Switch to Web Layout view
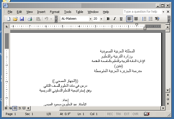This screenshot has height=119, width=174. point(10,108)
